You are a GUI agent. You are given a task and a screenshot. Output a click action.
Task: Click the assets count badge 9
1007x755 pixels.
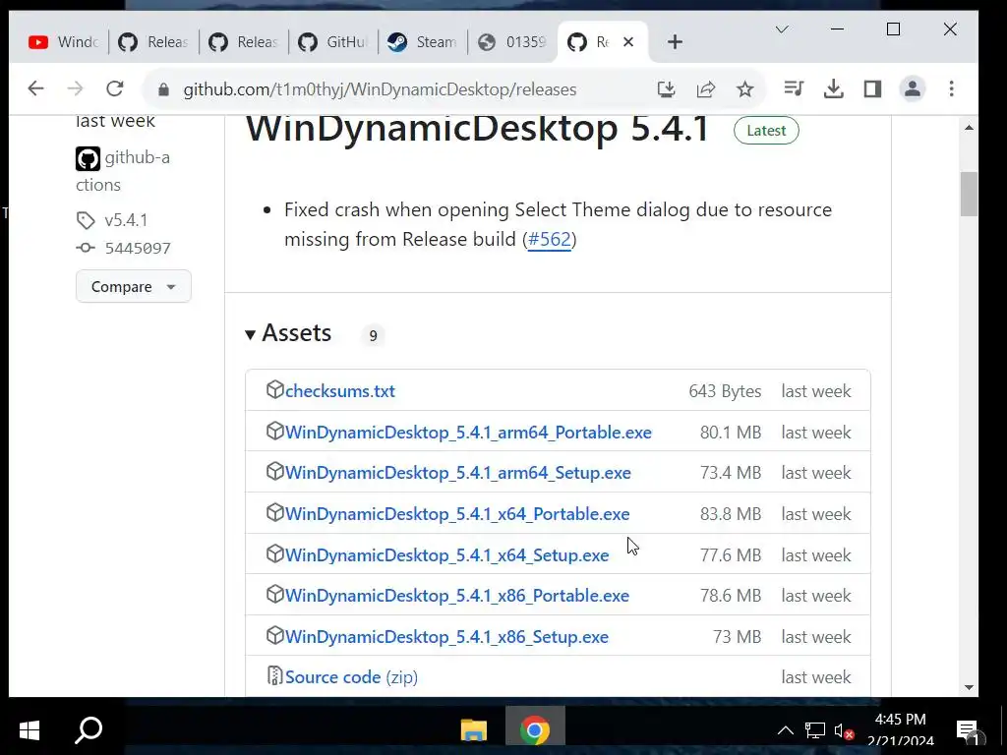373,336
